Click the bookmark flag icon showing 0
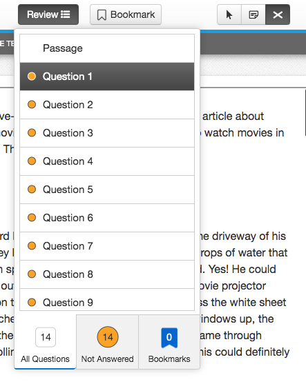Screen dimensions: 306x384 click(x=169, y=338)
